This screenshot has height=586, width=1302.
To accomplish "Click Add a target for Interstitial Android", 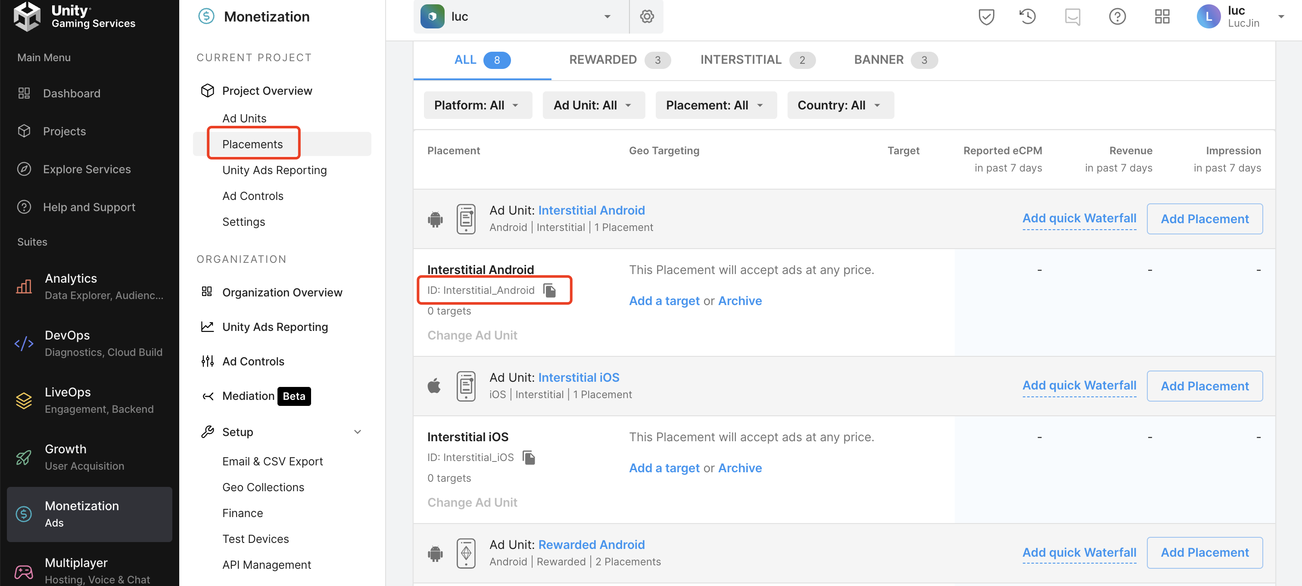I will [x=664, y=300].
